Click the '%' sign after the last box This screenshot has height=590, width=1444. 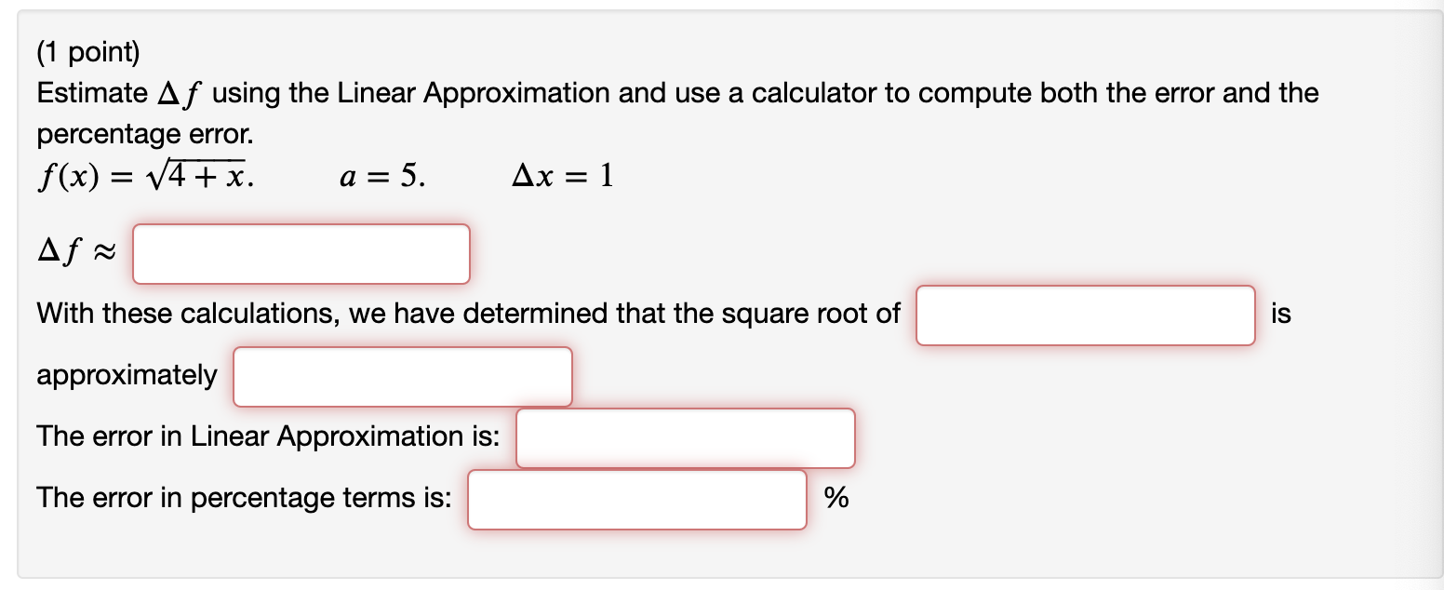click(x=836, y=500)
